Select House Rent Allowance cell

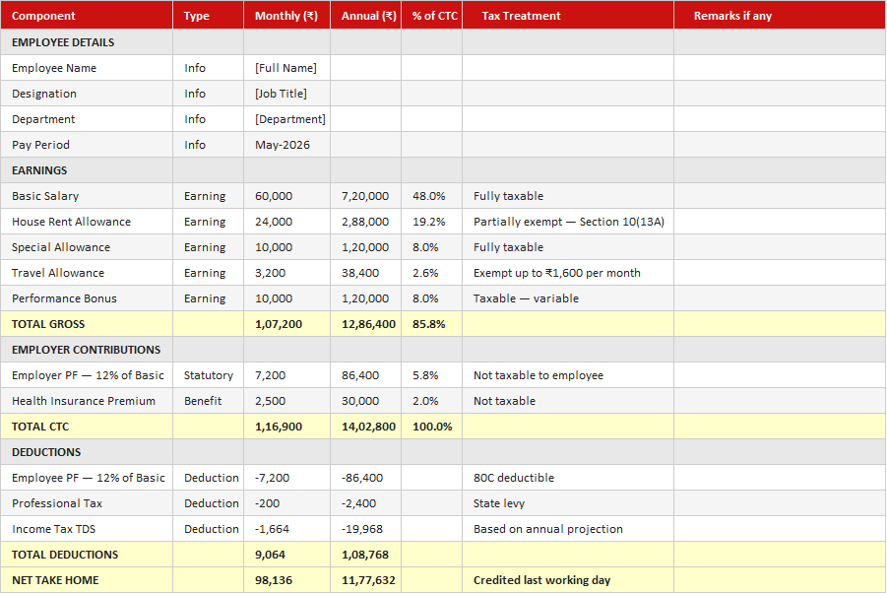(87, 222)
